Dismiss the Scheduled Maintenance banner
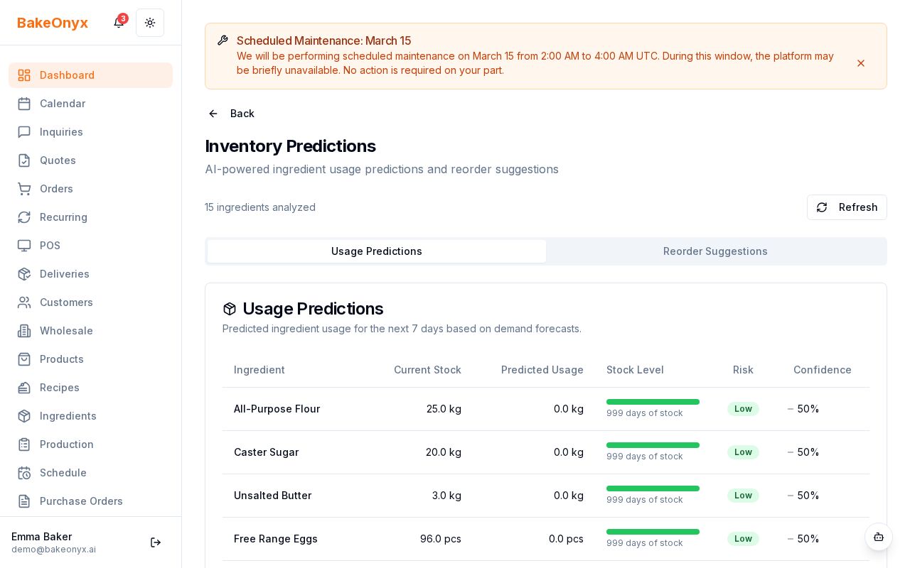The width and height of the screenshot is (910, 568). 861,63
